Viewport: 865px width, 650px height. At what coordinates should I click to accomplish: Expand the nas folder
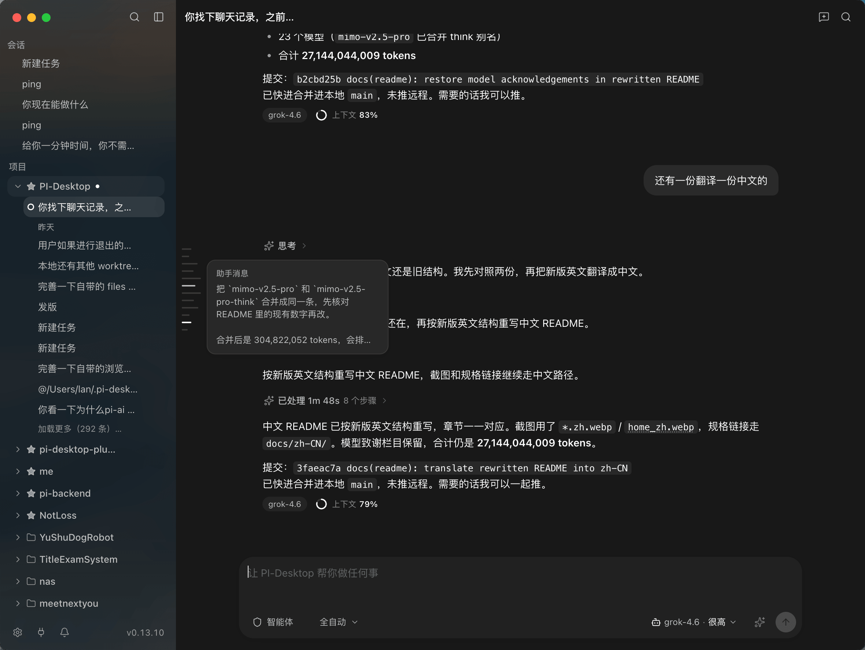tap(18, 581)
